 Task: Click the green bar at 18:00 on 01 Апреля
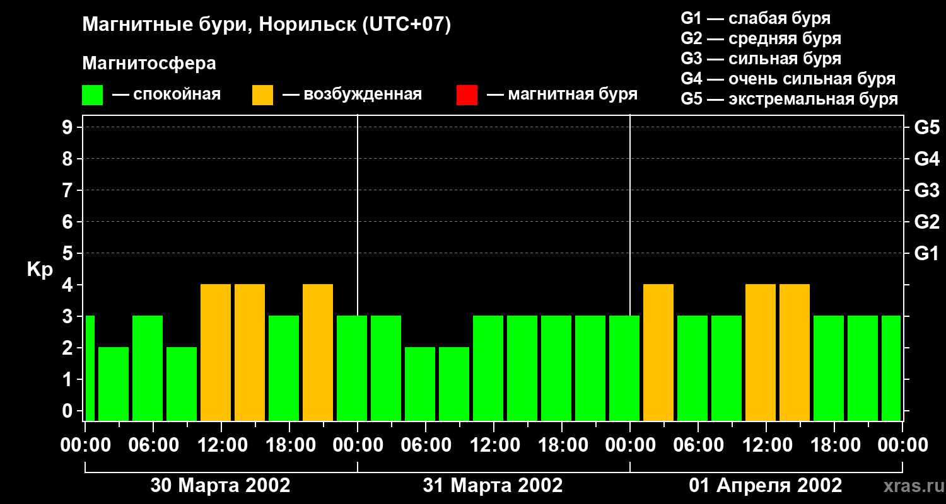(x=829, y=368)
